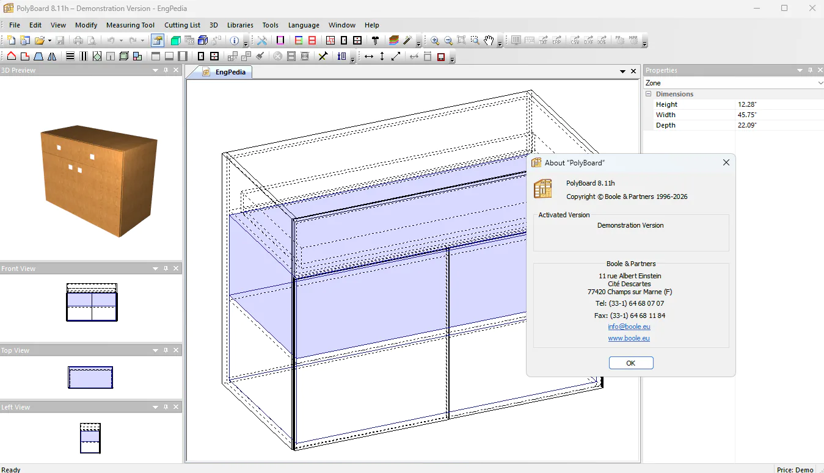The width and height of the screenshot is (824, 473).
Task: Click the Print toolbar icon
Action: coord(78,41)
